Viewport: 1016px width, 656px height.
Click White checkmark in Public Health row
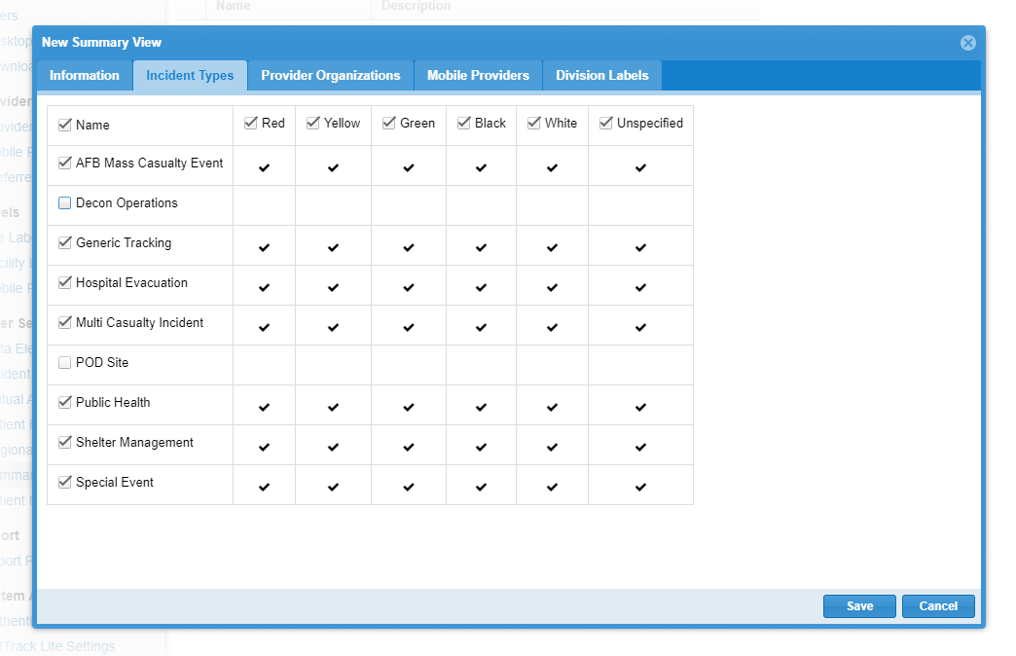[x=552, y=407]
